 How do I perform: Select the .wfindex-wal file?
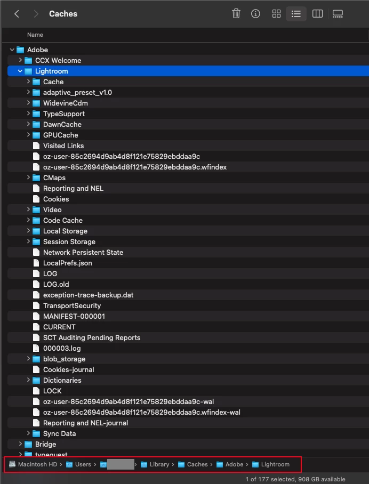[x=188, y=412]
